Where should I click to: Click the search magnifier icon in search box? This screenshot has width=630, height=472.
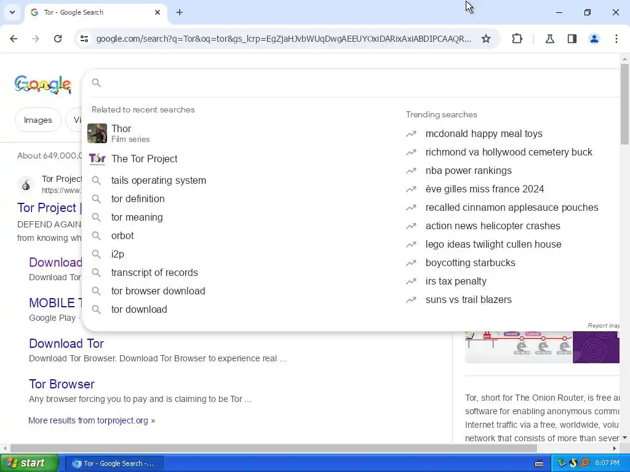(x=96, y=83)
